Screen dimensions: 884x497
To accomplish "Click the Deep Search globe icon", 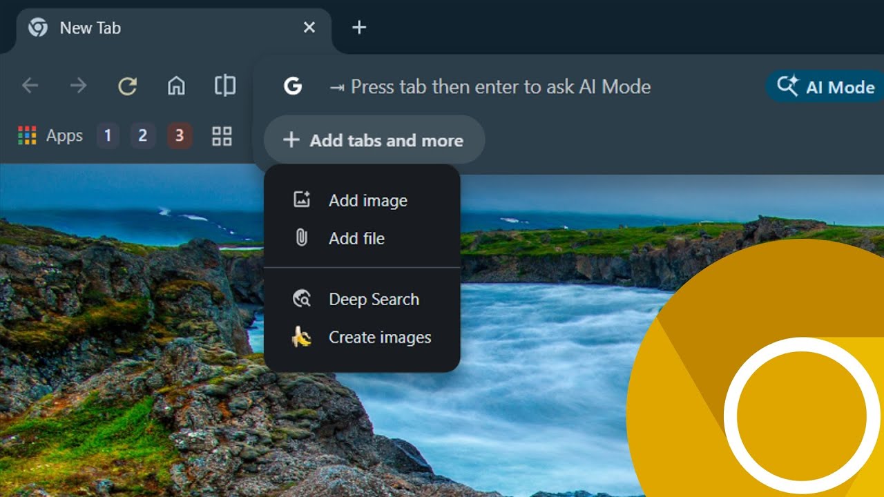I will 302,299.
